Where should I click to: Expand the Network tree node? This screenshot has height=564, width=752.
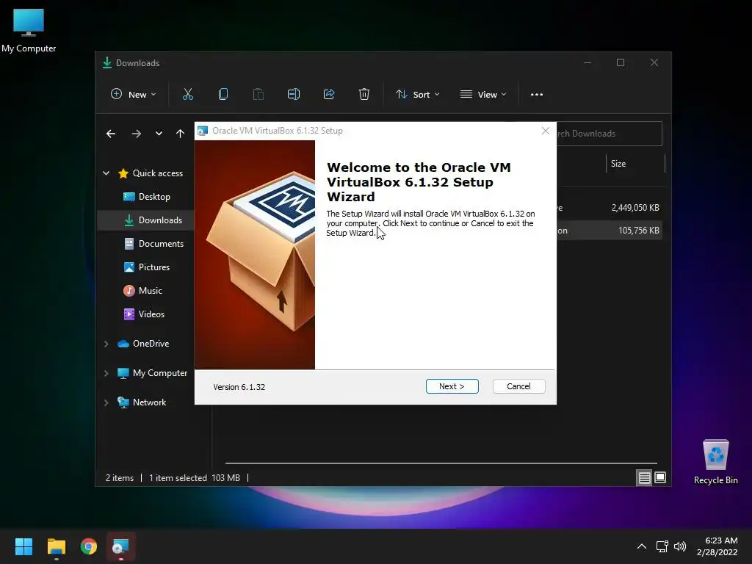pyautogui.click(x=106, y=402)
